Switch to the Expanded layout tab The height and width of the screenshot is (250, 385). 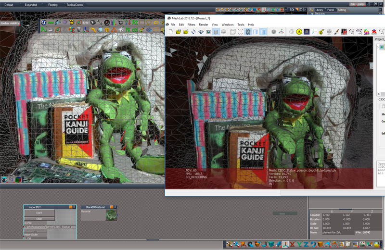pos(31,5)
